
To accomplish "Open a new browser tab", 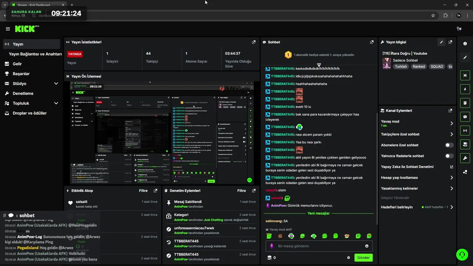I will [72, 5].
